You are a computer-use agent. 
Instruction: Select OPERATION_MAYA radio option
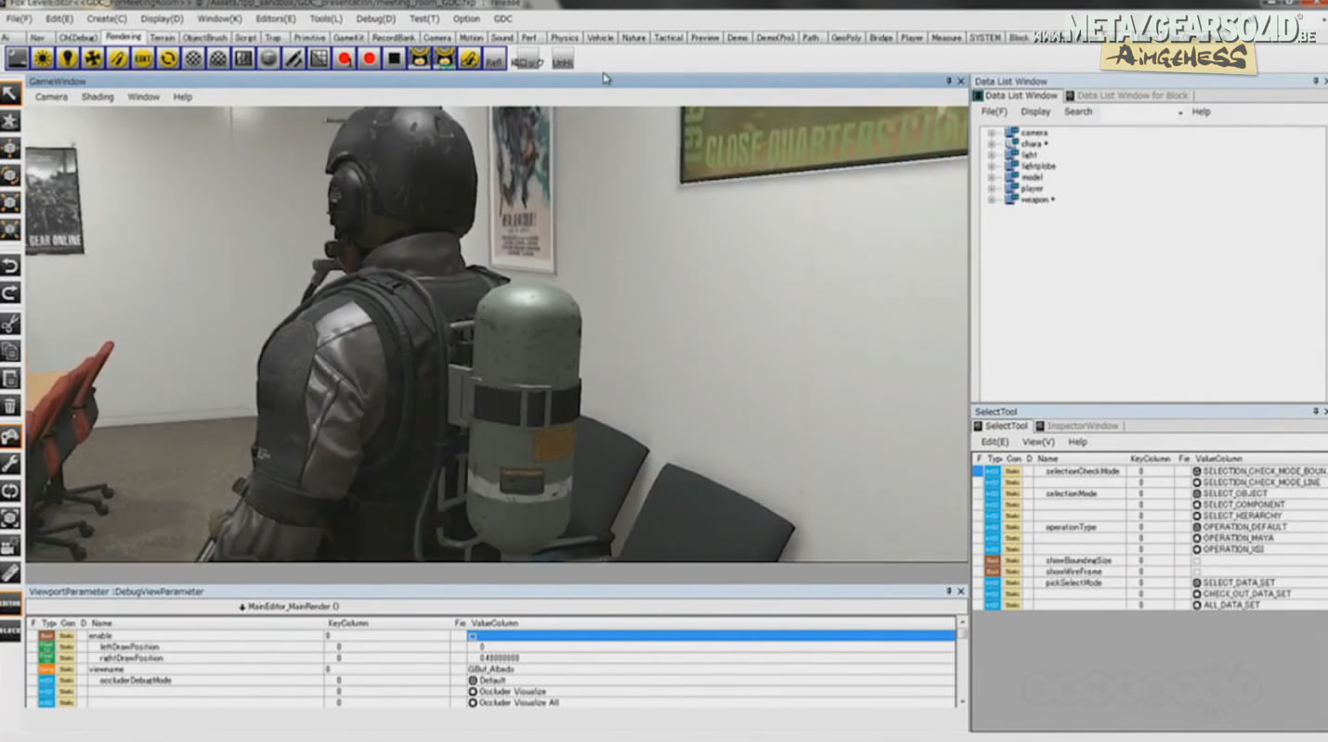1197,538
